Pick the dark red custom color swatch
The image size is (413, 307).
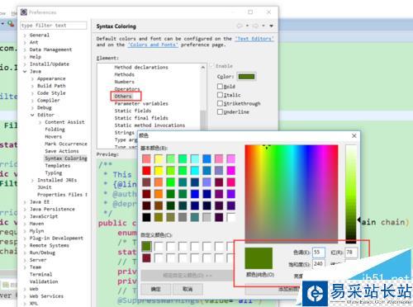146,258
